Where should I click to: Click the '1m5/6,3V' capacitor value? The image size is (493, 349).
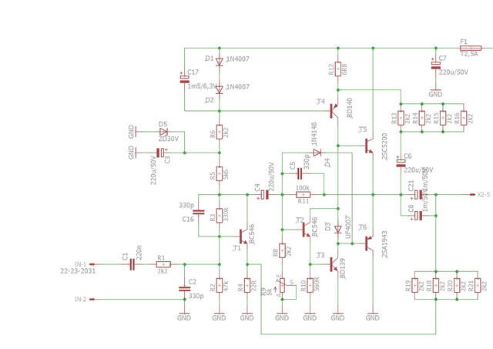point(202,86)
